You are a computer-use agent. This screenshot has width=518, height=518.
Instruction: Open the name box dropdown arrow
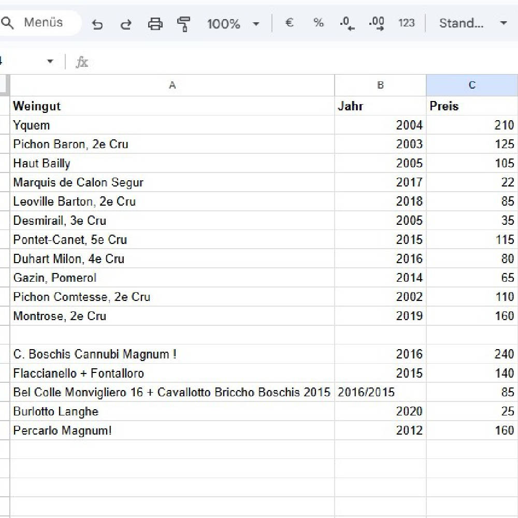click(x=50, y=62)
